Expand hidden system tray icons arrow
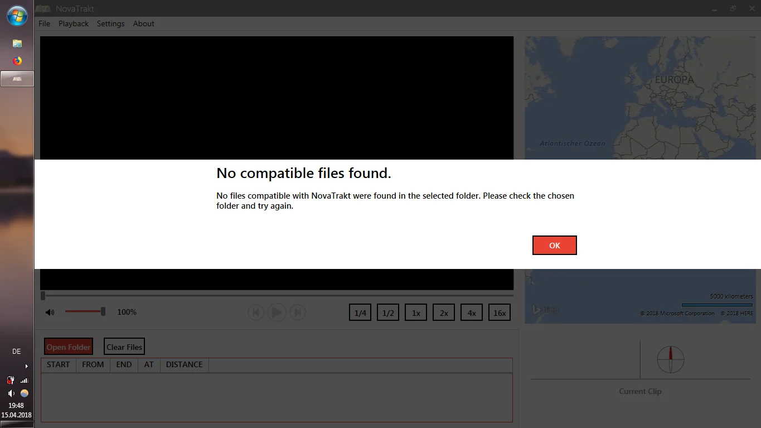 click(x=26, y=366)
